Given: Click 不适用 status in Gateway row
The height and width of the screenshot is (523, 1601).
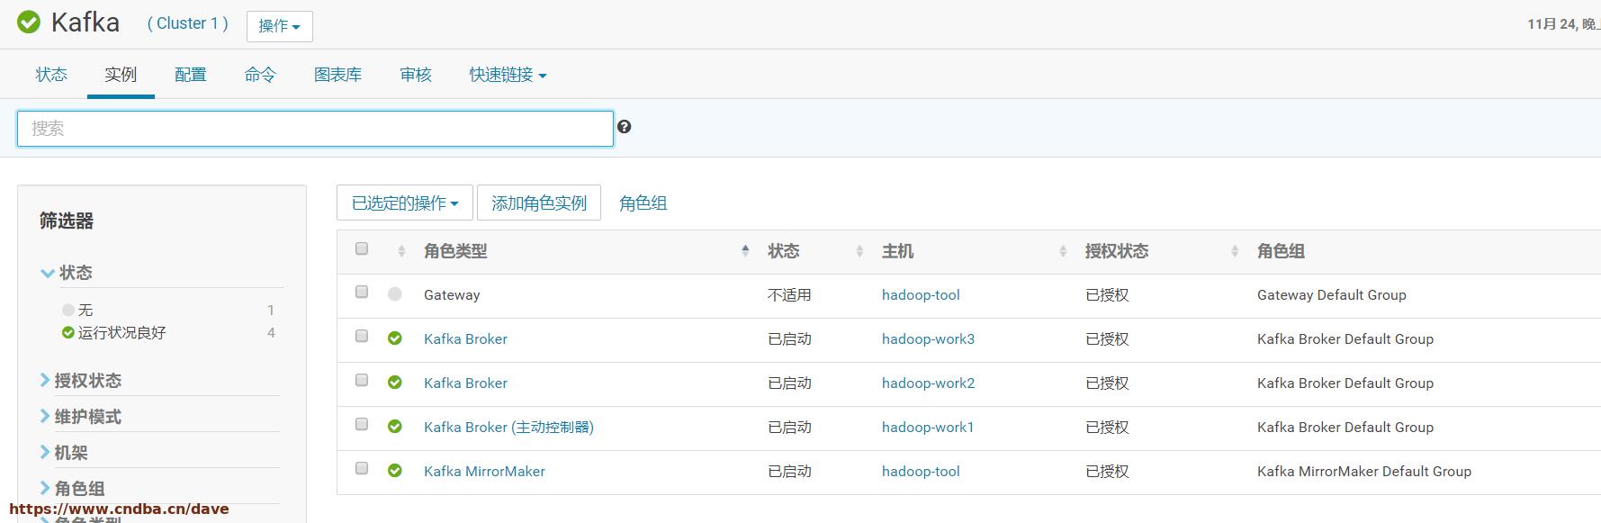Looking at the screenshot, I should tap(789, 295).
